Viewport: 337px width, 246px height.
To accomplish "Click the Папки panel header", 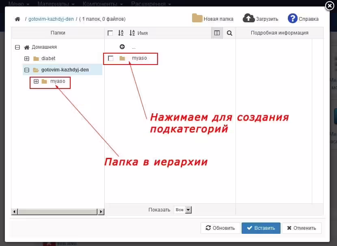I will click(x=58, y=33).
